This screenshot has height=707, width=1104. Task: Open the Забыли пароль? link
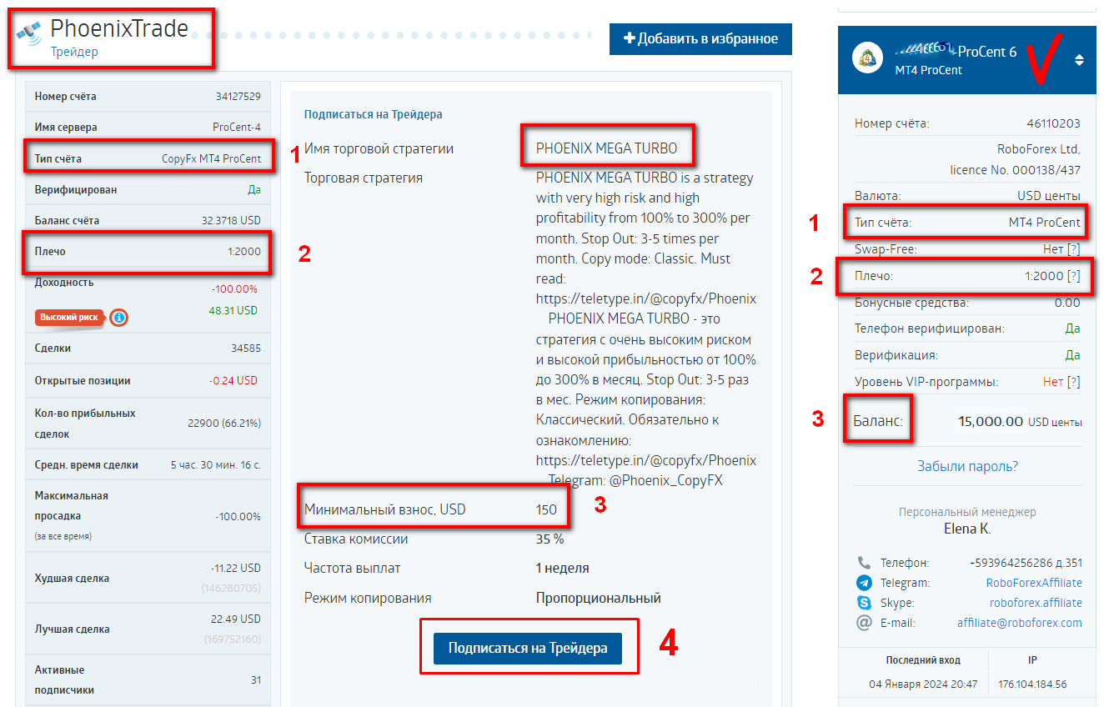tap(967, 466)
